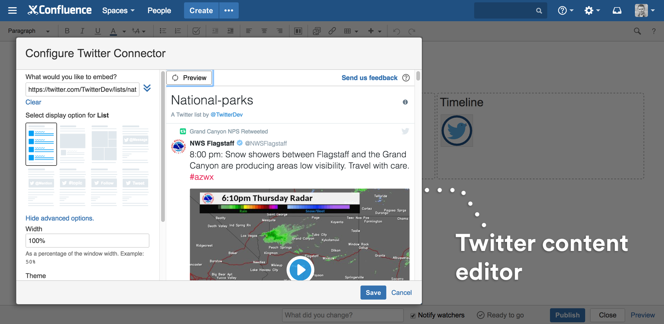Open the font color dropdown arrow

point(124,31)
